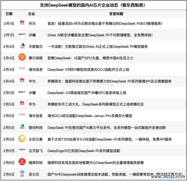The height and width of the screenshot is (181, 187).
Task: Click headline DeepSeek V3和R1模型完成海光DCU适配
Action: coord(88,70)
